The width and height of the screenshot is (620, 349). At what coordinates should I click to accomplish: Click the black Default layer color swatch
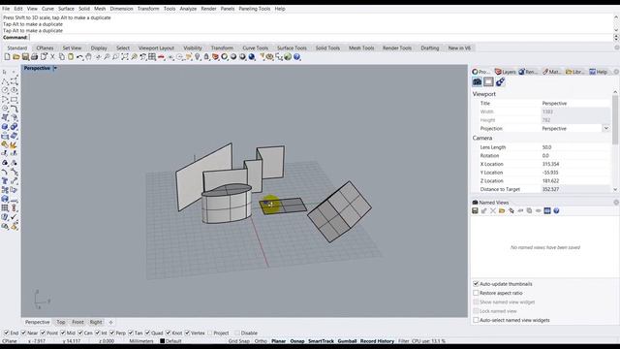point(162,340)
